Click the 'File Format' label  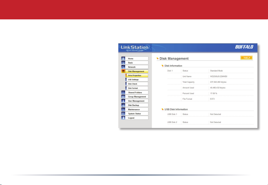coord(187,99)
